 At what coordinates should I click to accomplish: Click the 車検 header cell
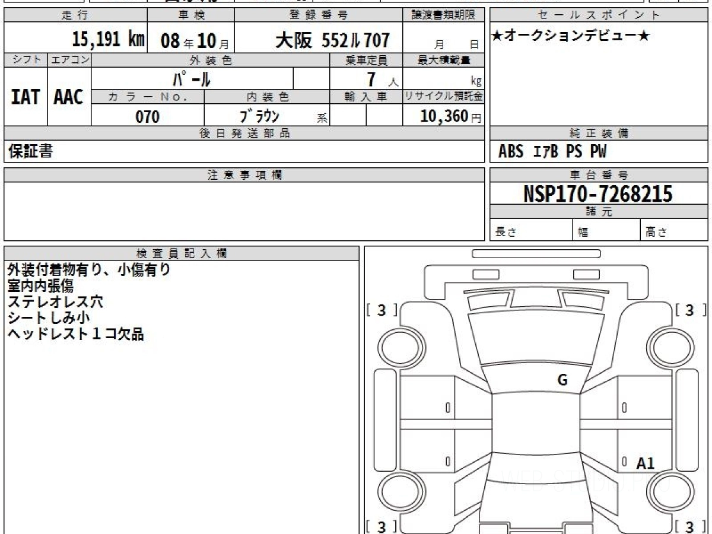point(190,15)
